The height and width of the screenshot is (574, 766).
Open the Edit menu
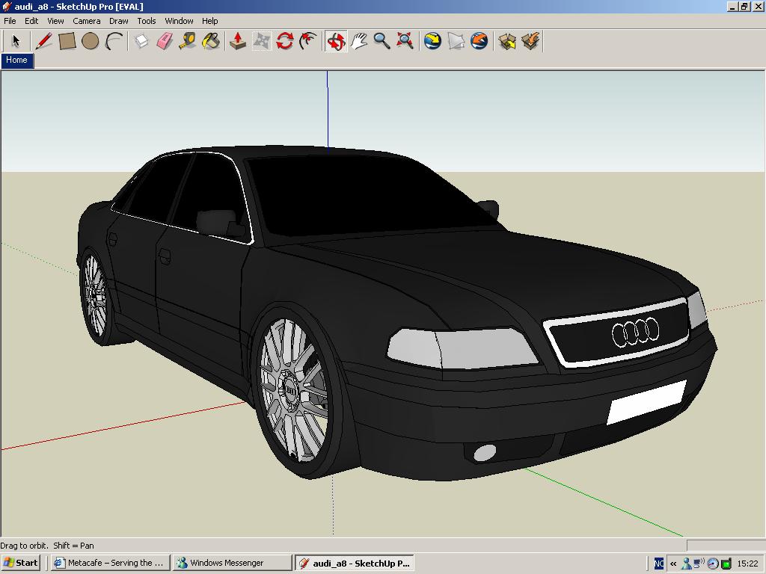pos(31,21)
